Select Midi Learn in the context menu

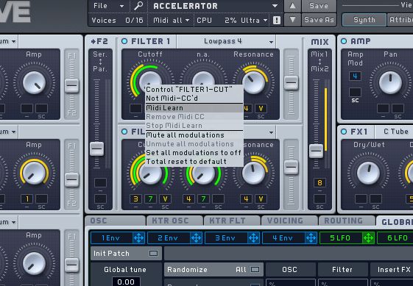pyautogui.click(x=194, y=108)
